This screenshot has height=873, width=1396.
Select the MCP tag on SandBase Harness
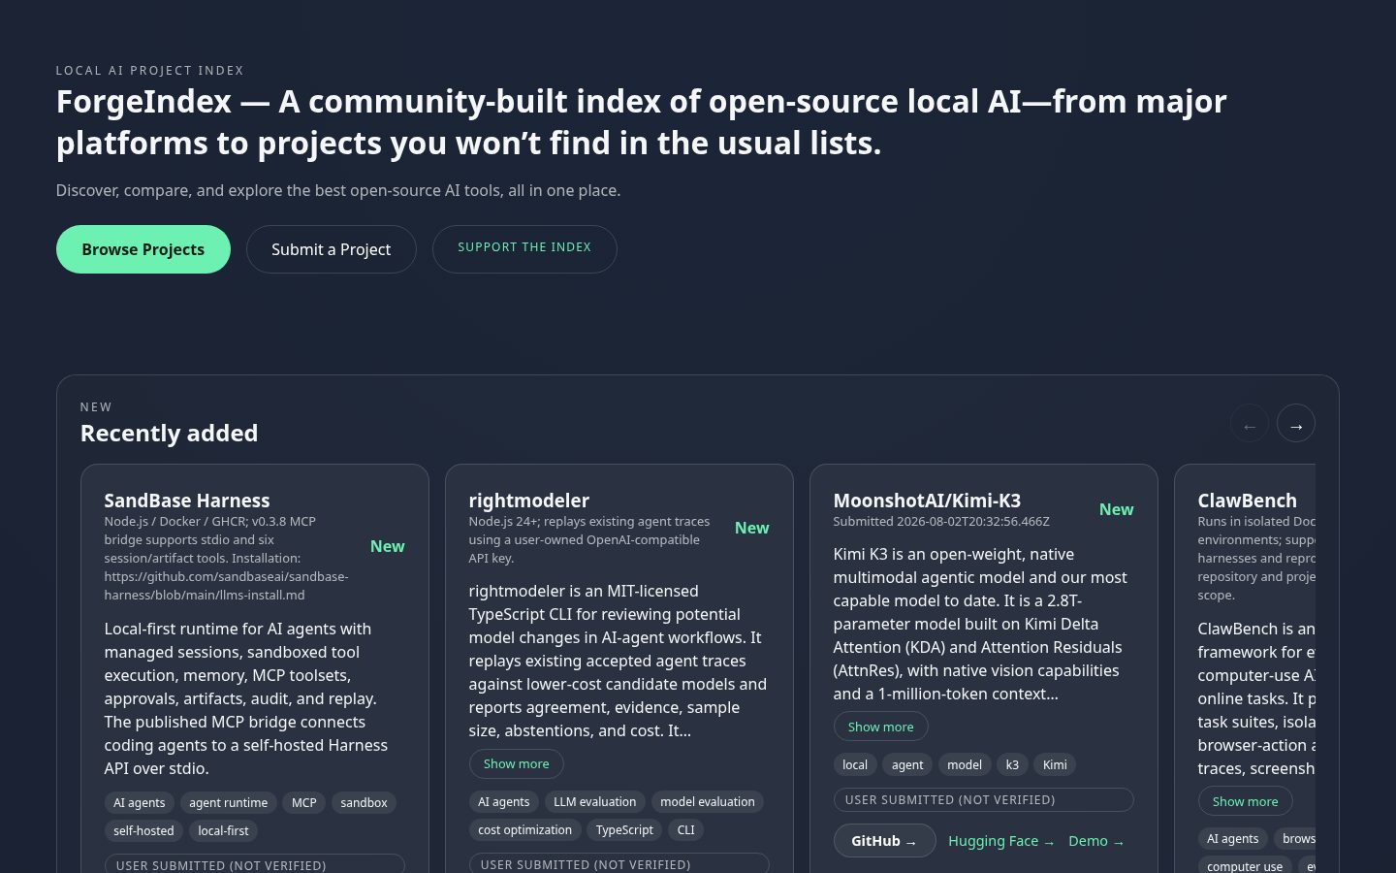[304, 802]
